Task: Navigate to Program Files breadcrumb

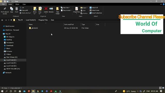Action: click(x=43, y=20)
